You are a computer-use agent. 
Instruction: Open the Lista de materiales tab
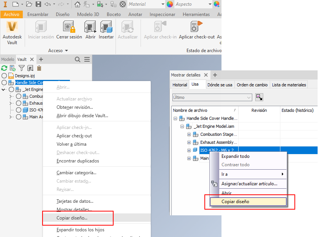tap(289, 85)
